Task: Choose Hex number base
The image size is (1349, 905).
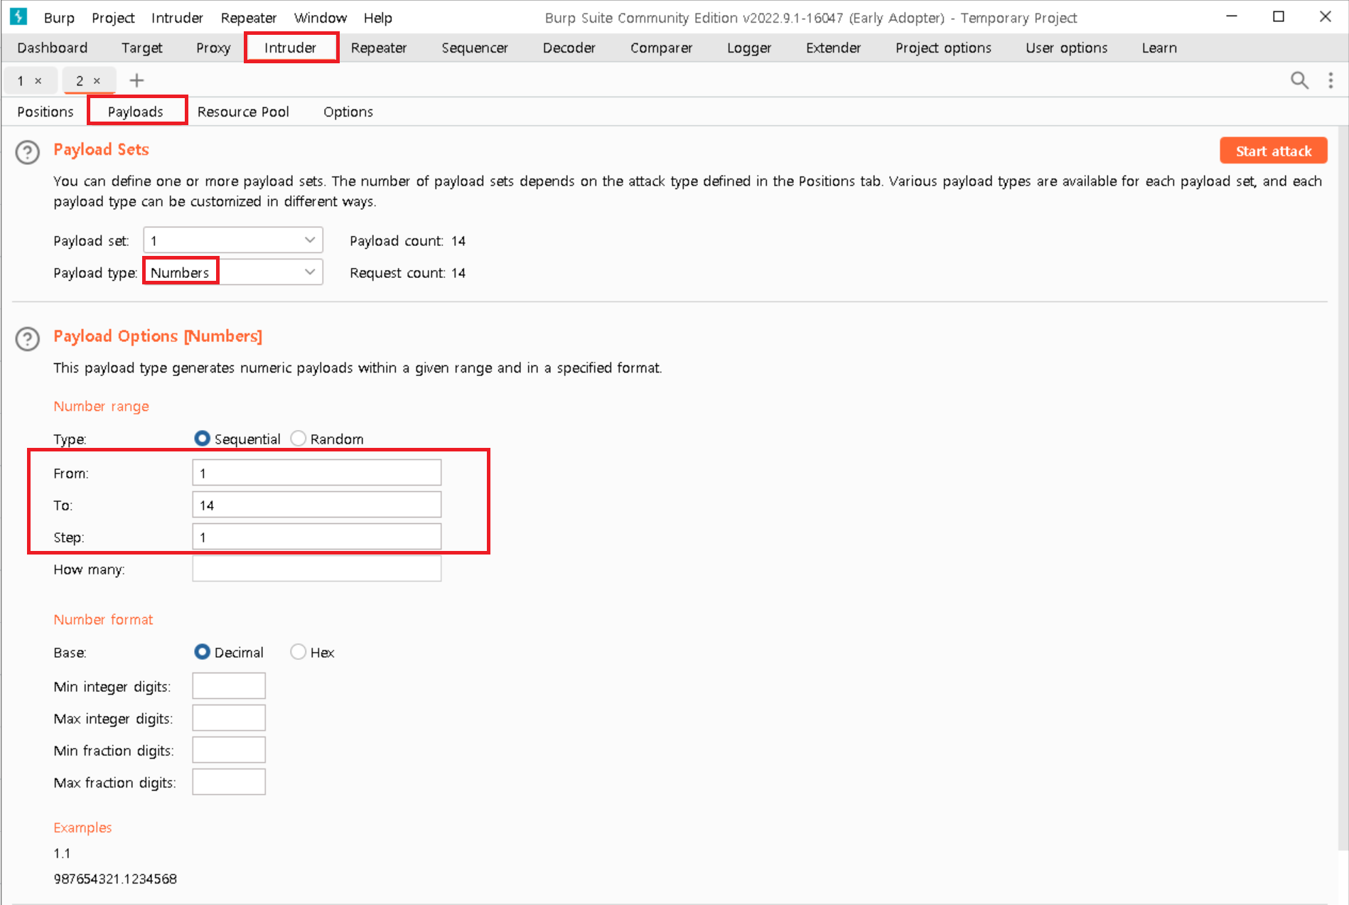Action: click(x=299, y=652)
